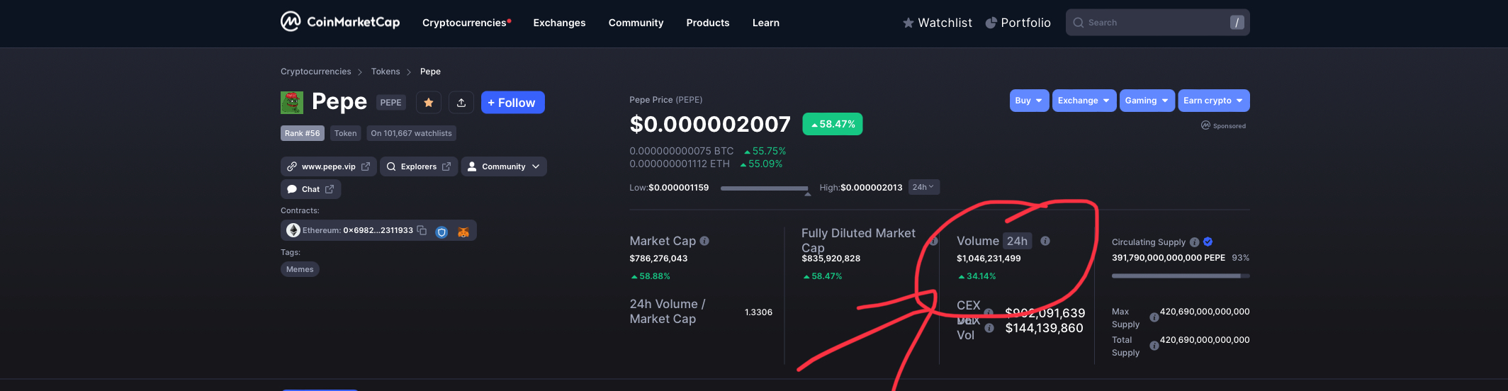This screenshot has height=391, width=1508.
Task: Click the low-high price range bar
Action: pyautogui.click(x=765, y=188)
